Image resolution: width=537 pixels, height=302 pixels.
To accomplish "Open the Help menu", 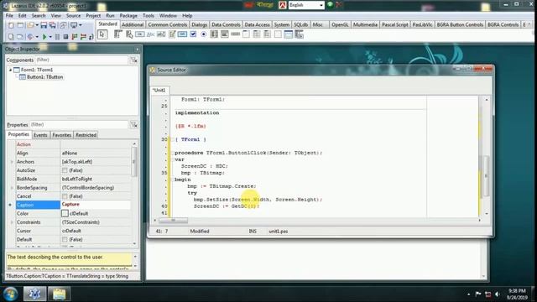I will pos(187,16).
